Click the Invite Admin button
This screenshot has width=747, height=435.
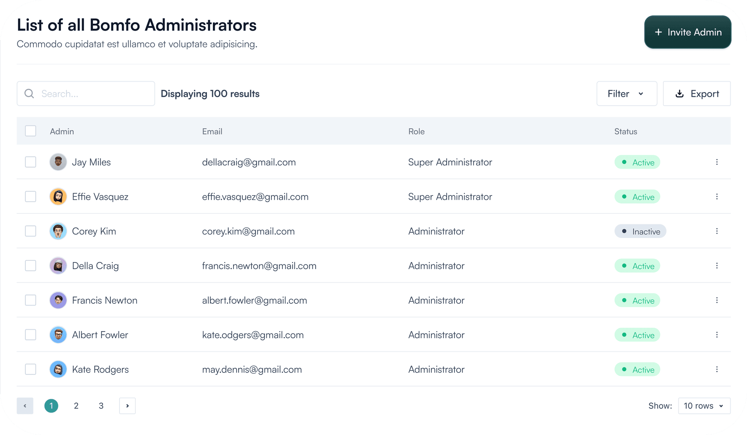pos(687,32)
